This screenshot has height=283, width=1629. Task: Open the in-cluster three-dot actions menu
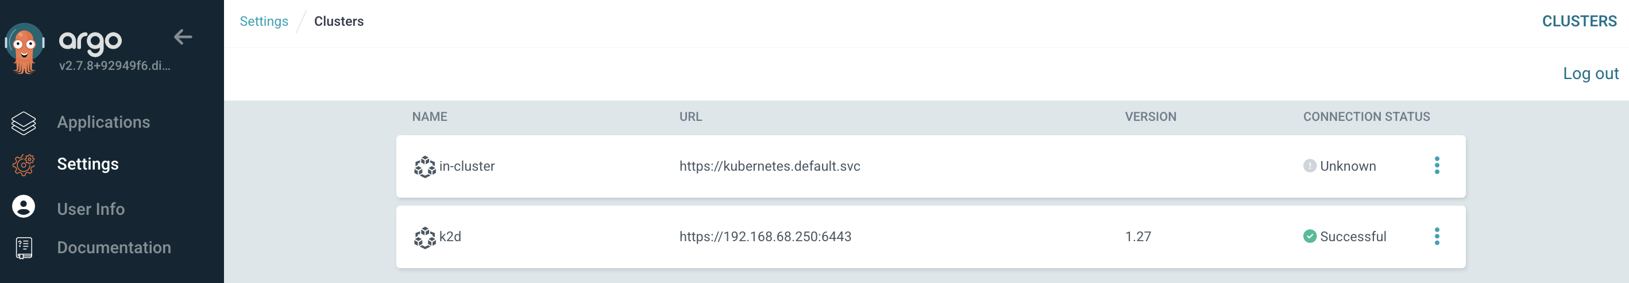tap(1437, 165)
